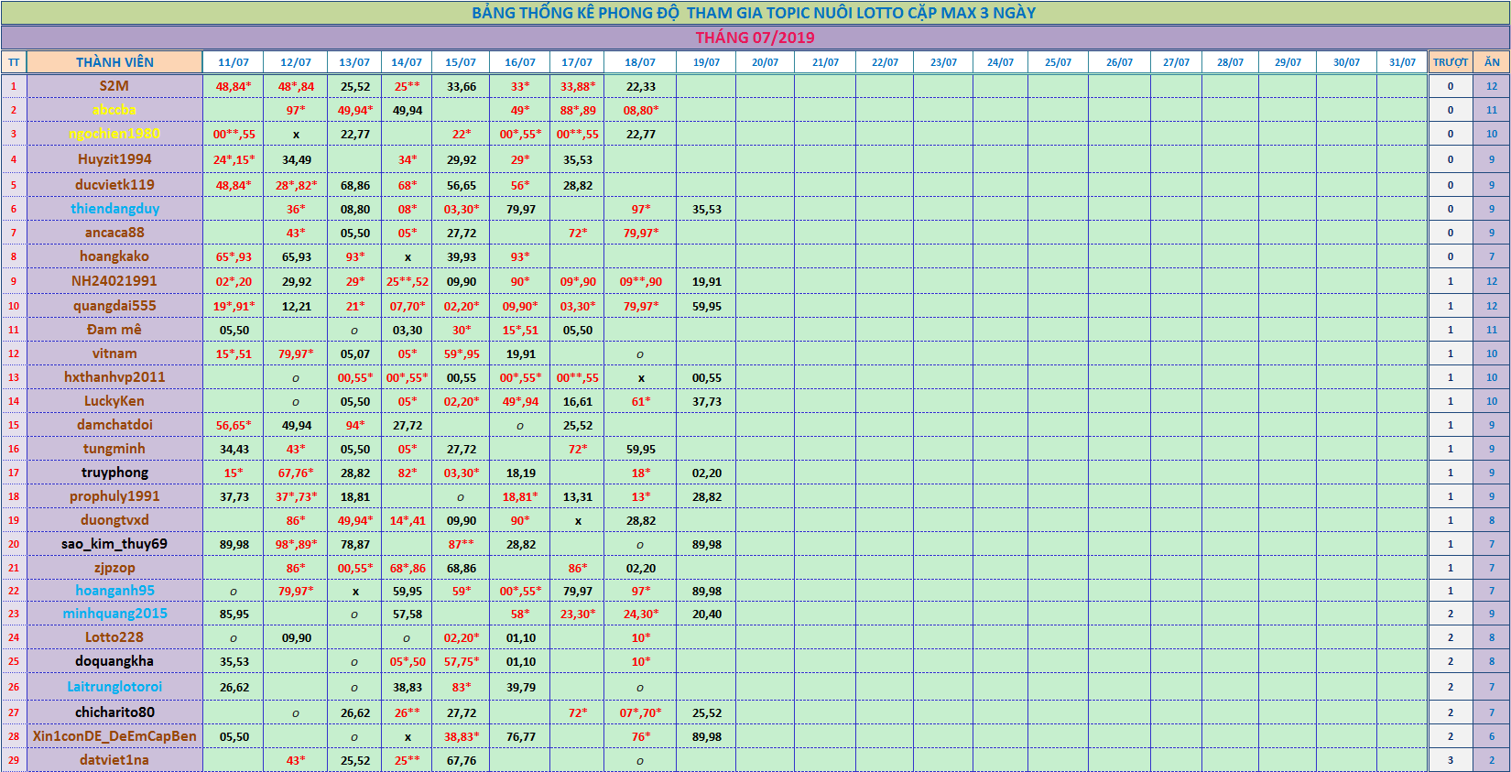1511x772 pixels.
Task: Click the TRƯỢT column header
Action: coord(1451,62)
